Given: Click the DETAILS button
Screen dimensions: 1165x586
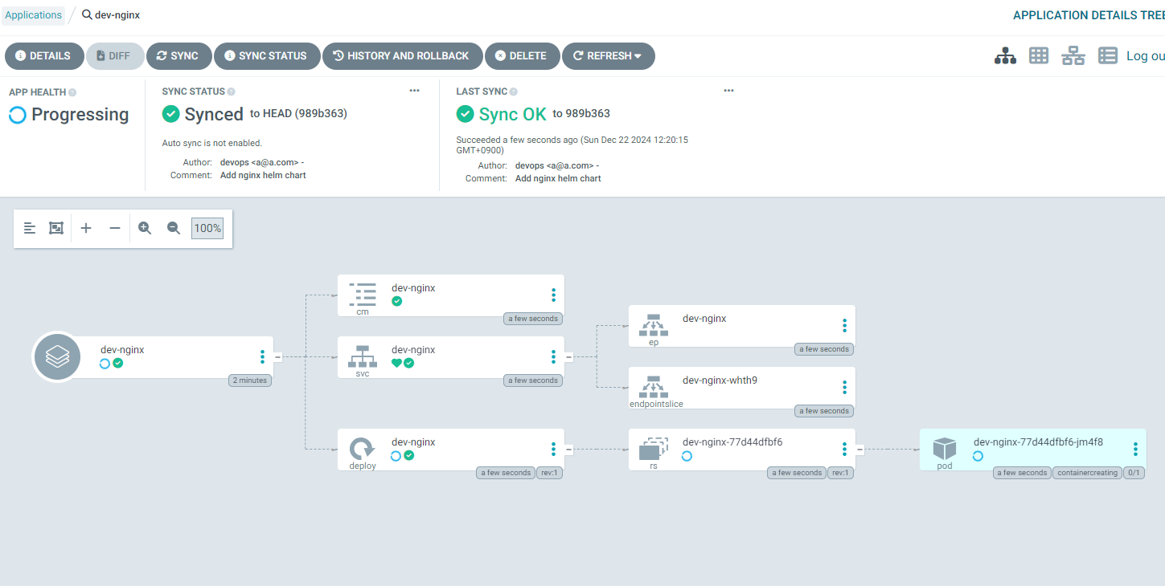Looking at the screenshot, I should (x=44, y=56).
